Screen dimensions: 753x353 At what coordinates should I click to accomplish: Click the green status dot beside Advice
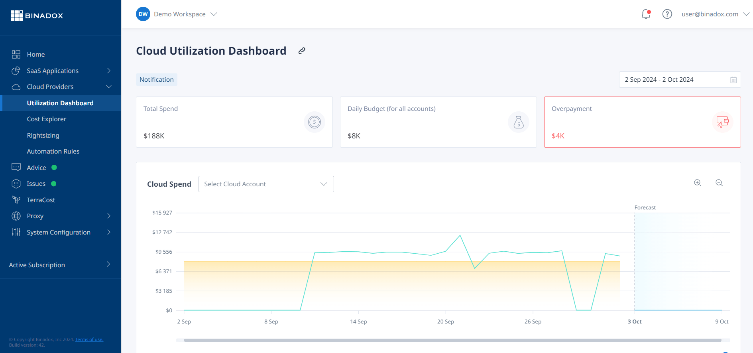coord(54,168)
